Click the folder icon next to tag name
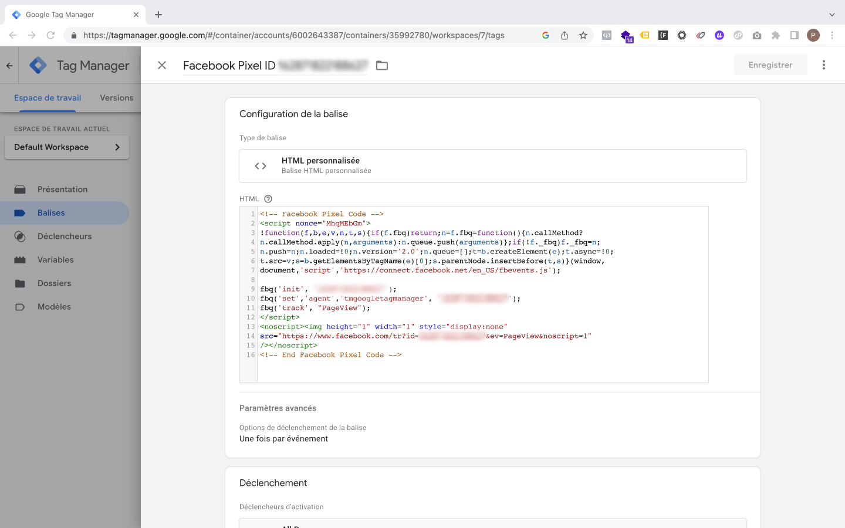 (382, 65)
